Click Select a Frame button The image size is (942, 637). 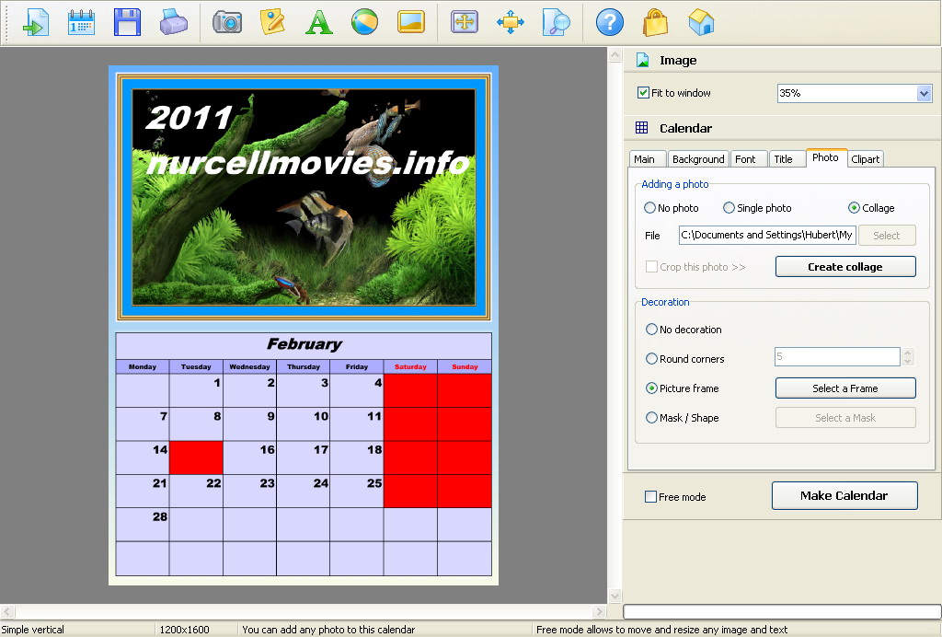[845, 388]
